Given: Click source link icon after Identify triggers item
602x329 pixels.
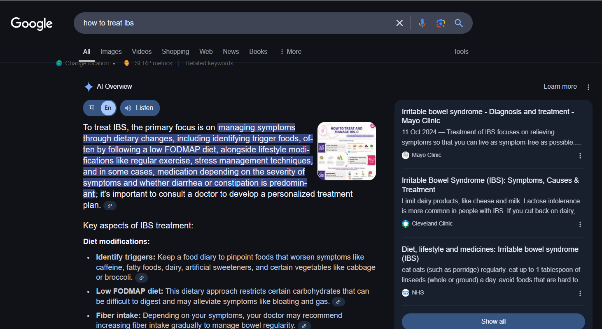Looking at the screenshot, I should point(141,278).
